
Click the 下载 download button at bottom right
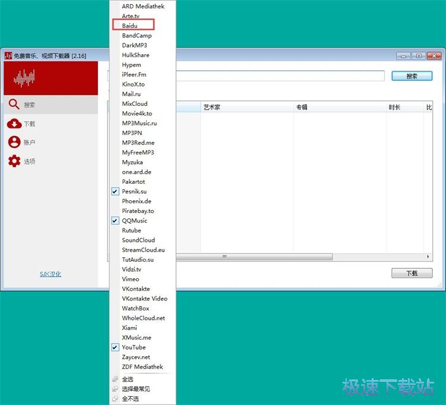coord(412,274)
